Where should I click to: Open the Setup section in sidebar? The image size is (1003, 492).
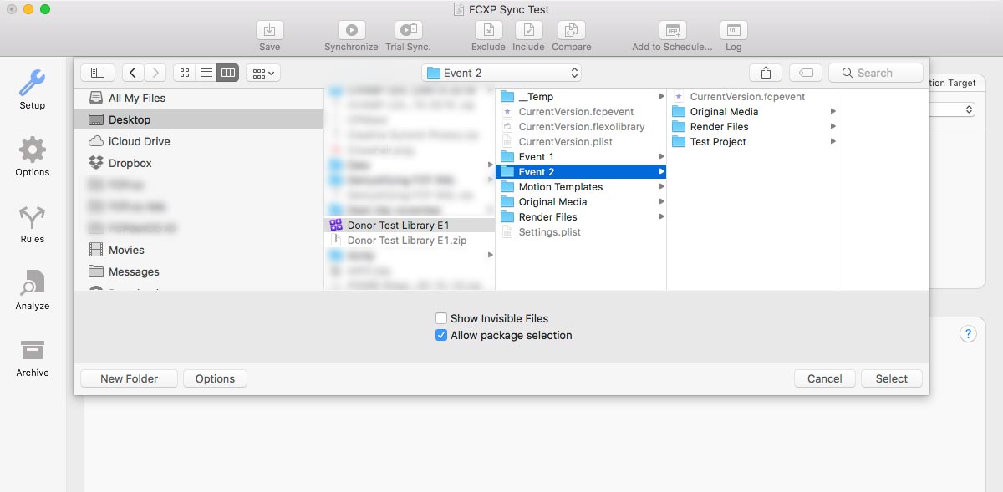33,90
